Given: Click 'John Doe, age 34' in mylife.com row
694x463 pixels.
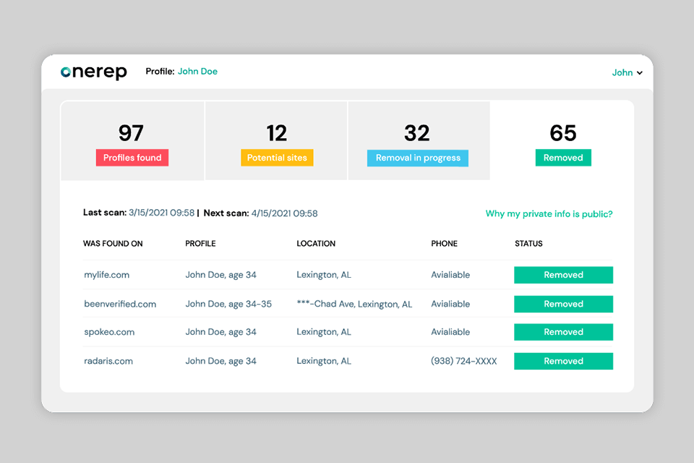Looking at the screenshot, I should 221,275.
